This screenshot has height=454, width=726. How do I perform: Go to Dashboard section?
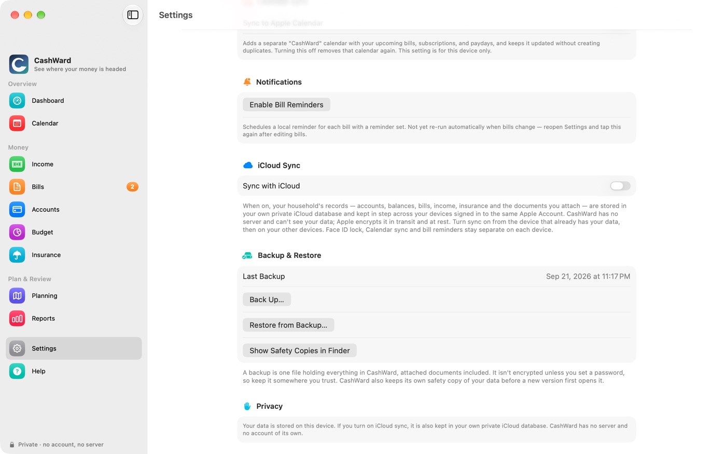74,101
